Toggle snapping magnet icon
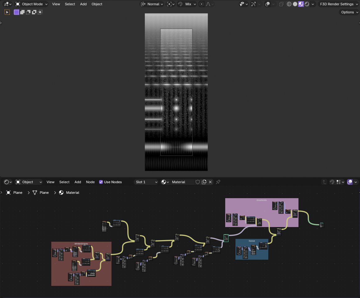360x298 pixels. pyautogui.click(x=180, y=4)
